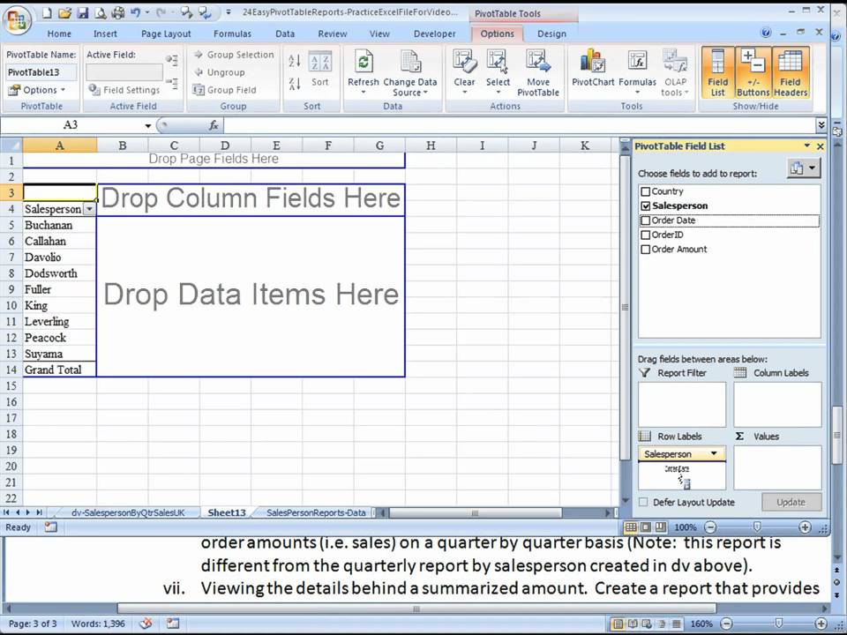This screenshot has height=635, width=847.
Task: Click Expand Entire Field icon
Action: coord(172,59)
